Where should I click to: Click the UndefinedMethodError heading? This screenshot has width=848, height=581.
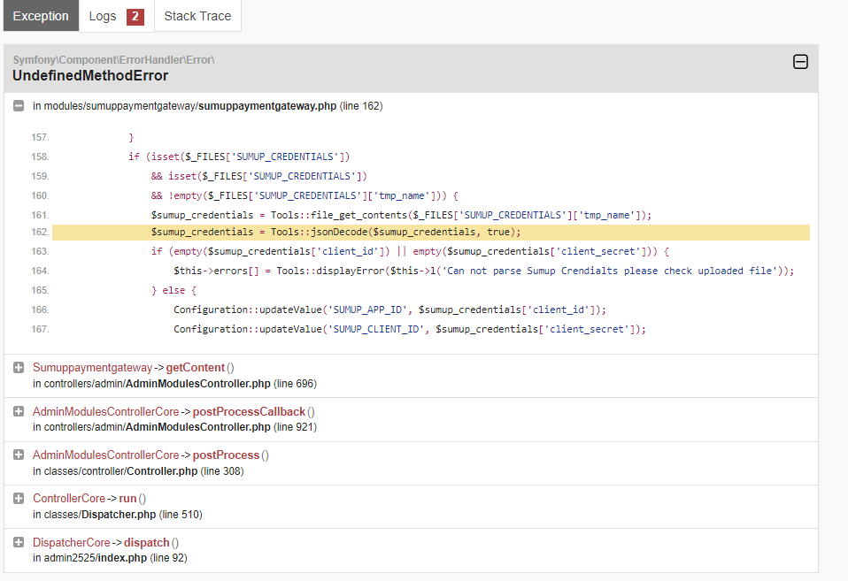coord(90,75)
